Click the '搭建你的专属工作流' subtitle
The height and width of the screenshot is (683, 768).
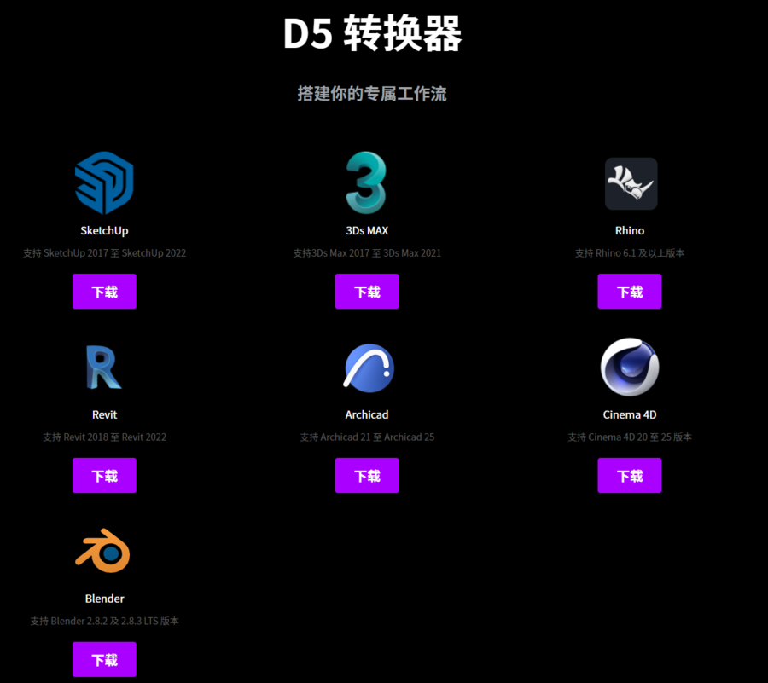(372, 94)
